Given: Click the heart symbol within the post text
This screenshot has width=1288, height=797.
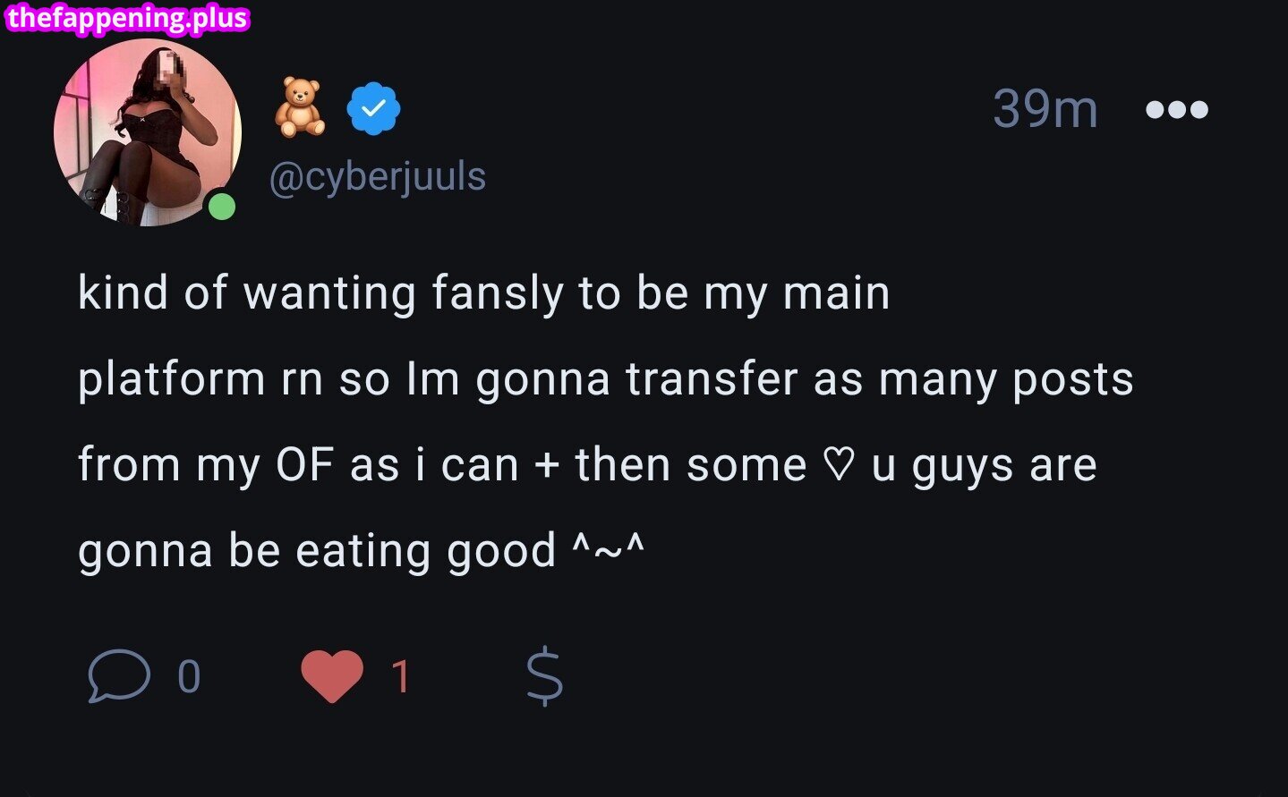Looking at the screenshot, I should tap(840, 463).
